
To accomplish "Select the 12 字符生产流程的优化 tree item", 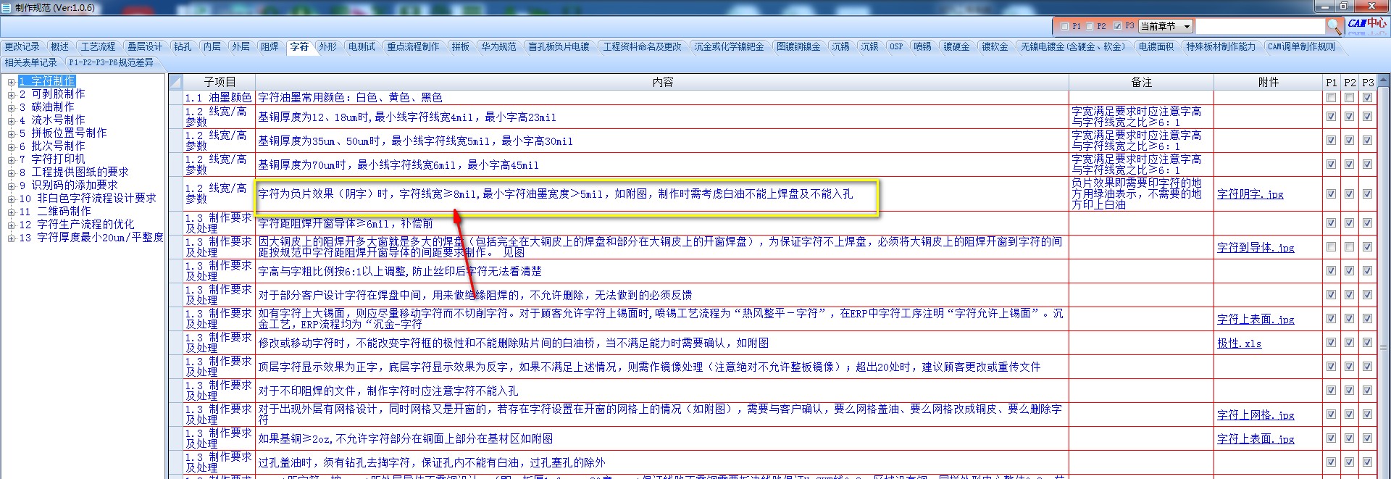I will tap(76, 225).
